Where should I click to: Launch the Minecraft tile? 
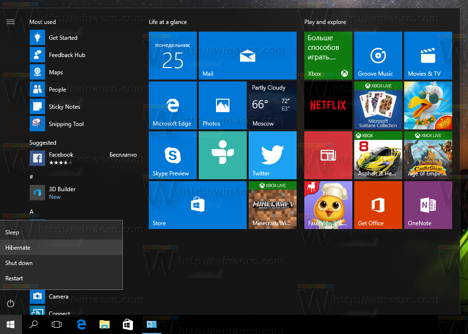pyautogui.click(x=273, y=205)
